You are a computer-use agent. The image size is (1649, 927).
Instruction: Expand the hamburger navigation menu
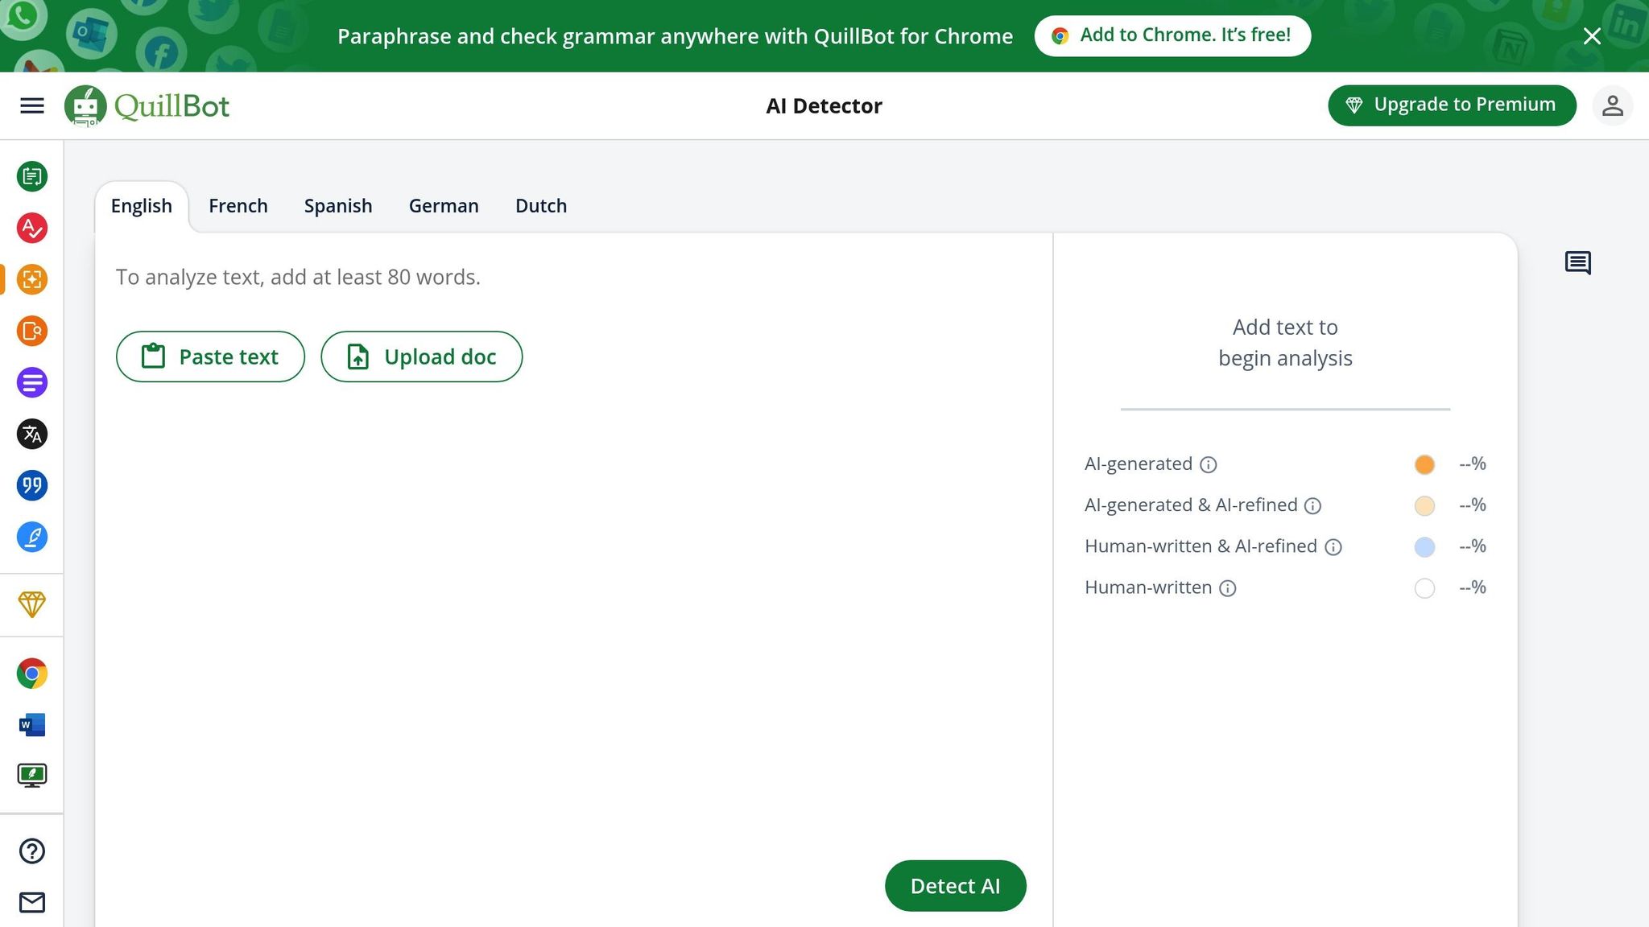coord(32,105)
